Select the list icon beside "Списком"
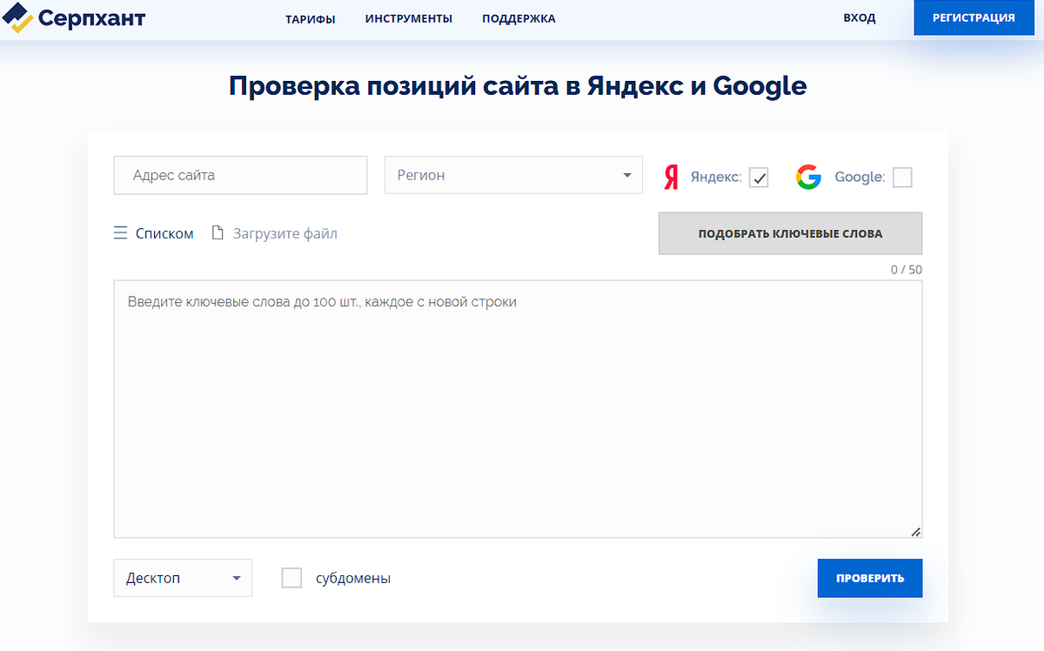The width and height of the screenshot is (1044, 651). 120,232
